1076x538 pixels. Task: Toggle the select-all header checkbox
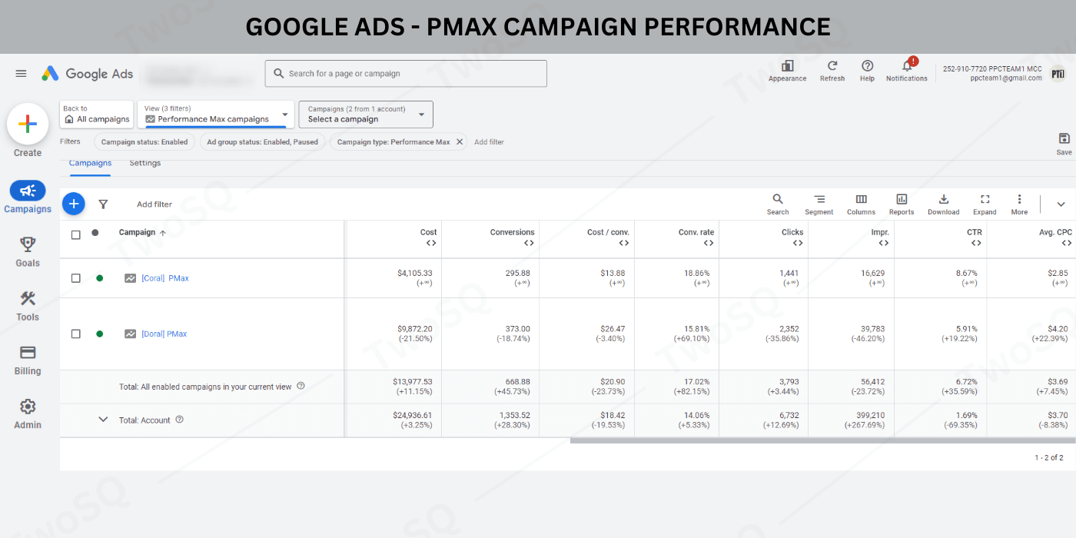pyautogui.click(x=75, y=234)
